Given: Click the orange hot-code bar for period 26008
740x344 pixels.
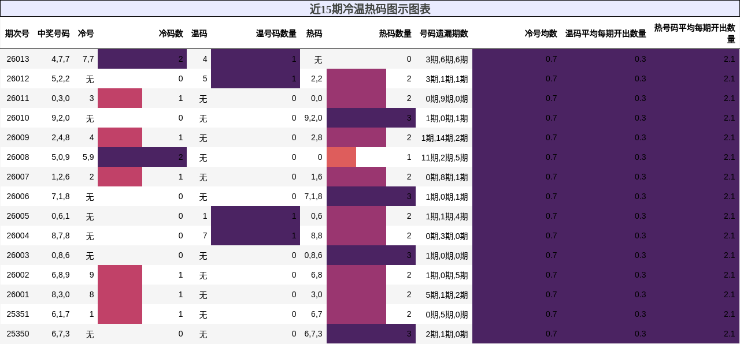Looking at the screenshot, I should (340, 157).
